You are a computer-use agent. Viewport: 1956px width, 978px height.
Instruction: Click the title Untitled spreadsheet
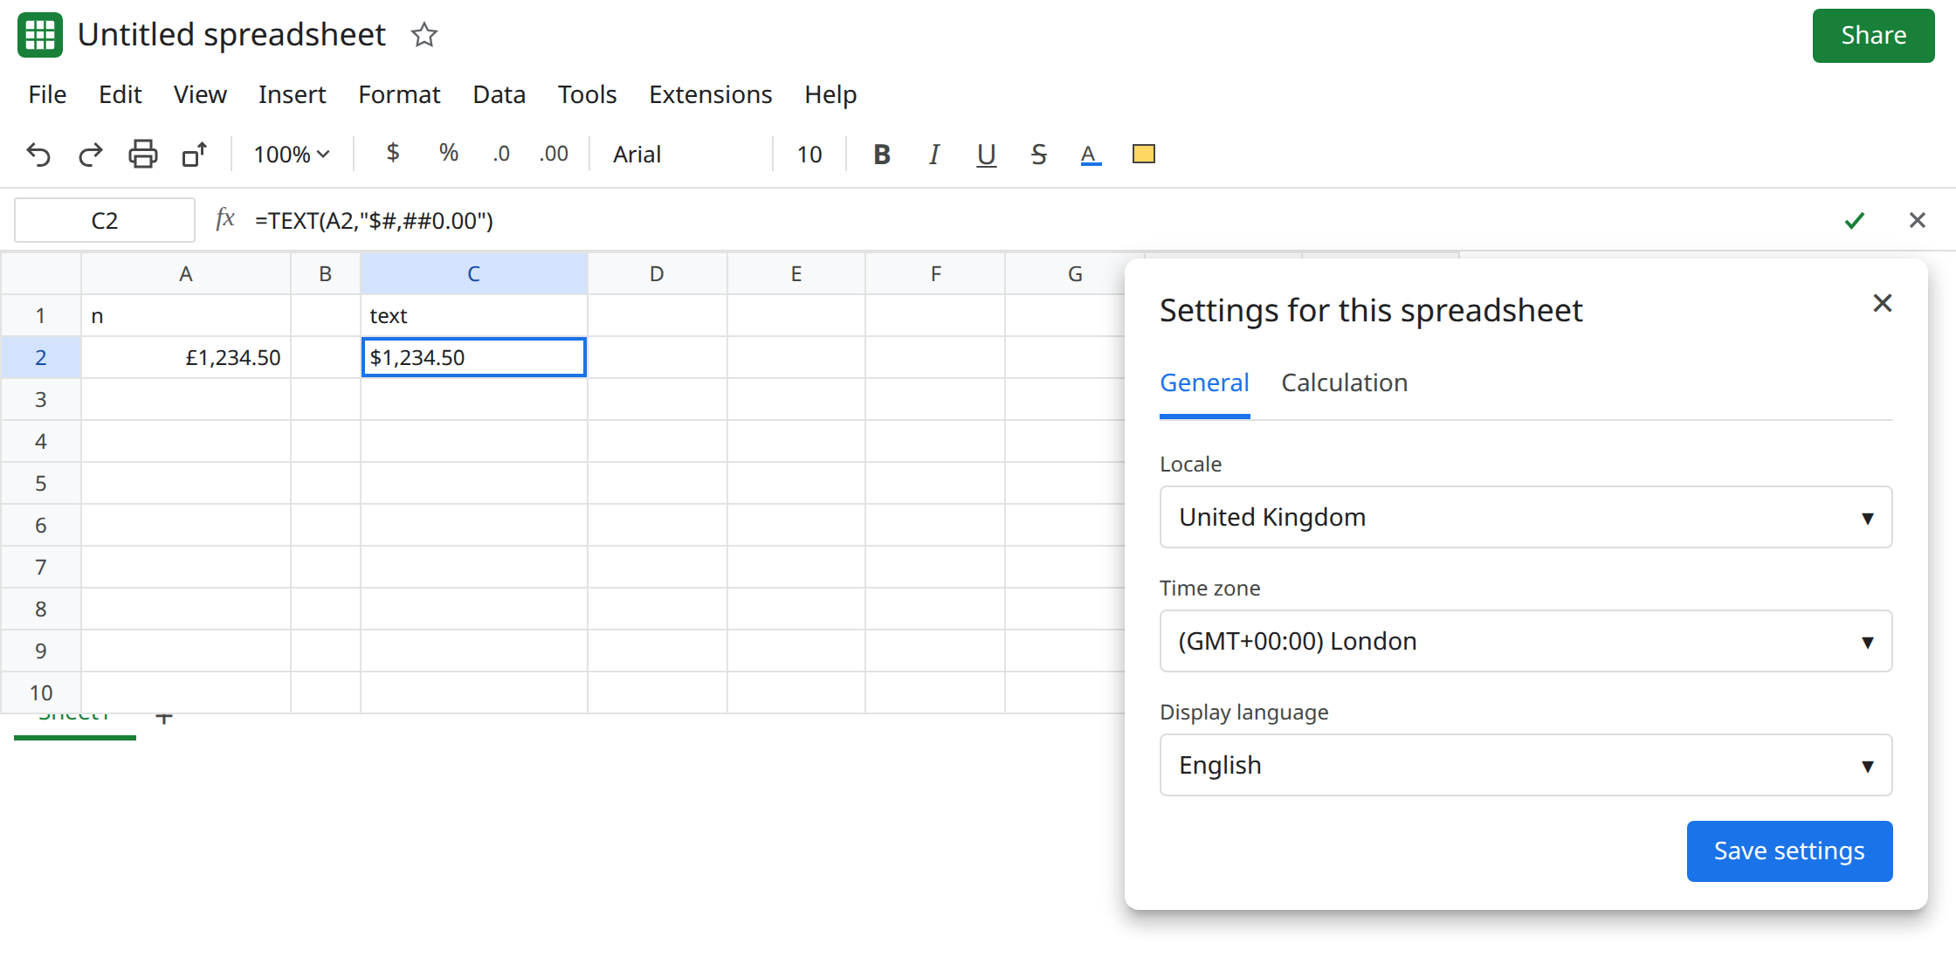(x=231, y=35)
